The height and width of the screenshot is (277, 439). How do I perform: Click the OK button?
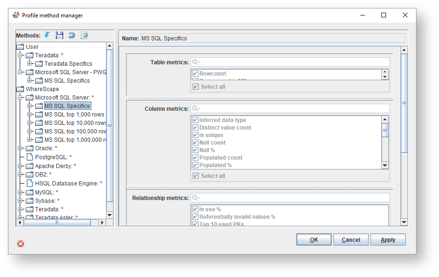314,240
